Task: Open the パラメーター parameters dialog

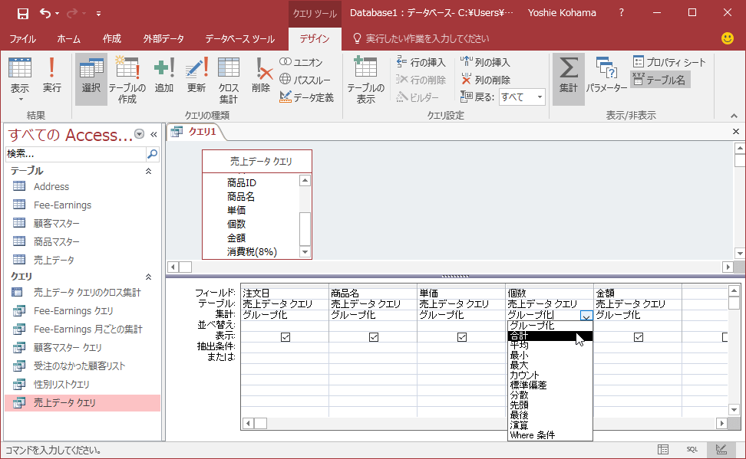Action: [606, 75]
